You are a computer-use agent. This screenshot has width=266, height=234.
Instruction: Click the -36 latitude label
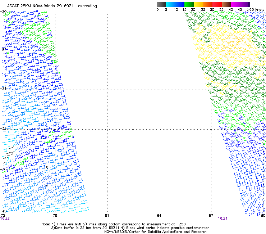click(x=3, y=128)
